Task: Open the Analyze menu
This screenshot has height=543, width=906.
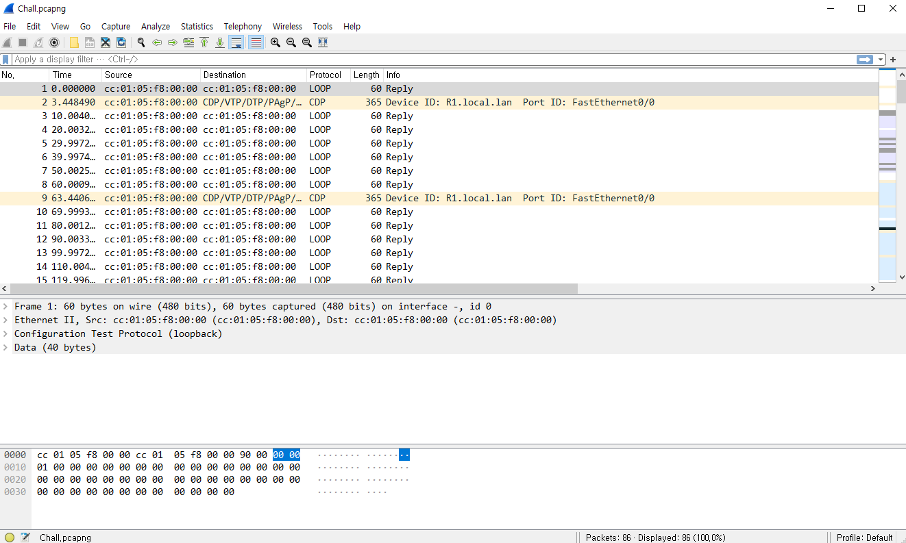Action: 156,26
